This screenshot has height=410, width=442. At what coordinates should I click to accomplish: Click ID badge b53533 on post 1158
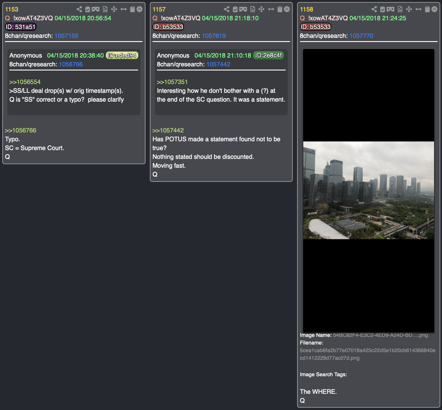click(x=316, y=27)
